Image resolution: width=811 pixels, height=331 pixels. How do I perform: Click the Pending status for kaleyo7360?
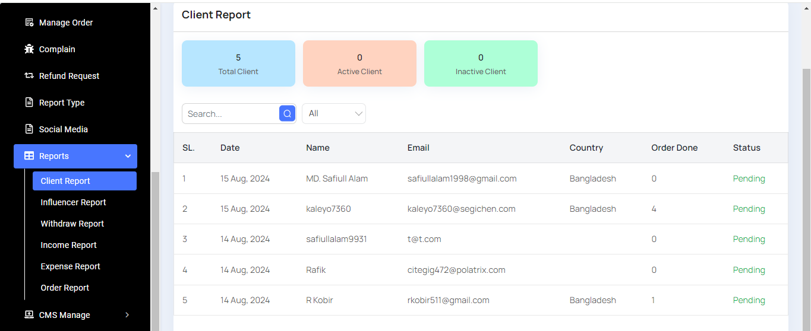click(749, 209)
